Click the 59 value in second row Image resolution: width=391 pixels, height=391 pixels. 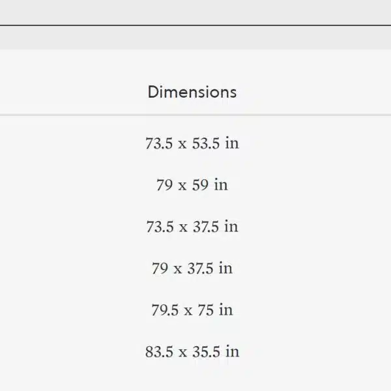pos(200,185)
